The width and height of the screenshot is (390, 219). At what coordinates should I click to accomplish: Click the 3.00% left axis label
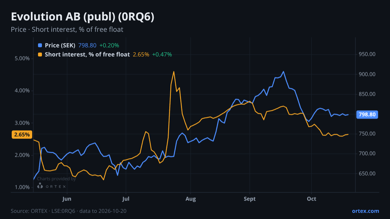coord(22,123)
